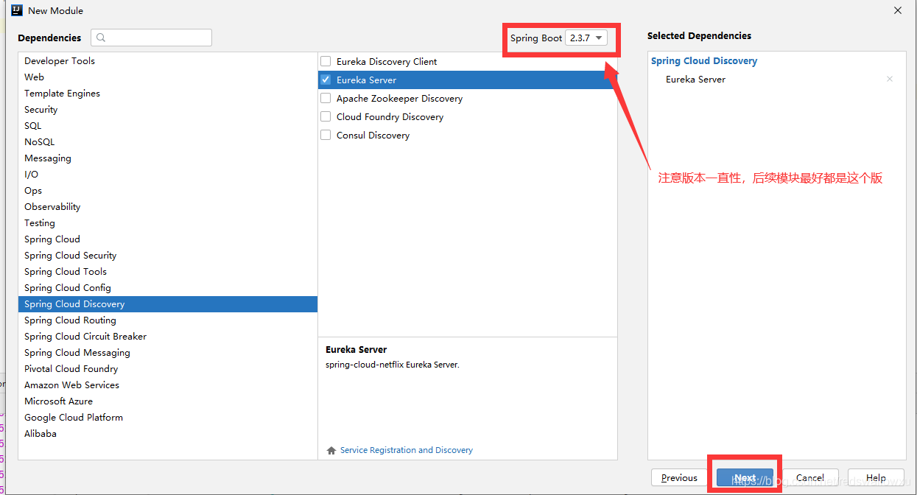Open Help for the dialog
The image size is (917, 495).
(876, 477)
